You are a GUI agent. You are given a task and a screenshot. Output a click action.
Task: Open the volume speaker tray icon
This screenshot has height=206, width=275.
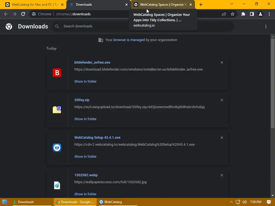click(x=244, y=202)
